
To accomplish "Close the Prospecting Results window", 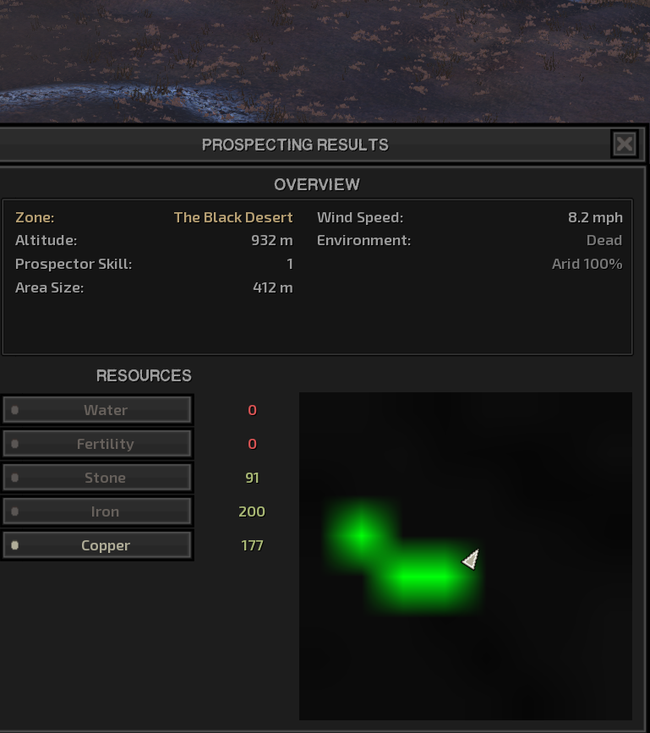I will 625,144.
